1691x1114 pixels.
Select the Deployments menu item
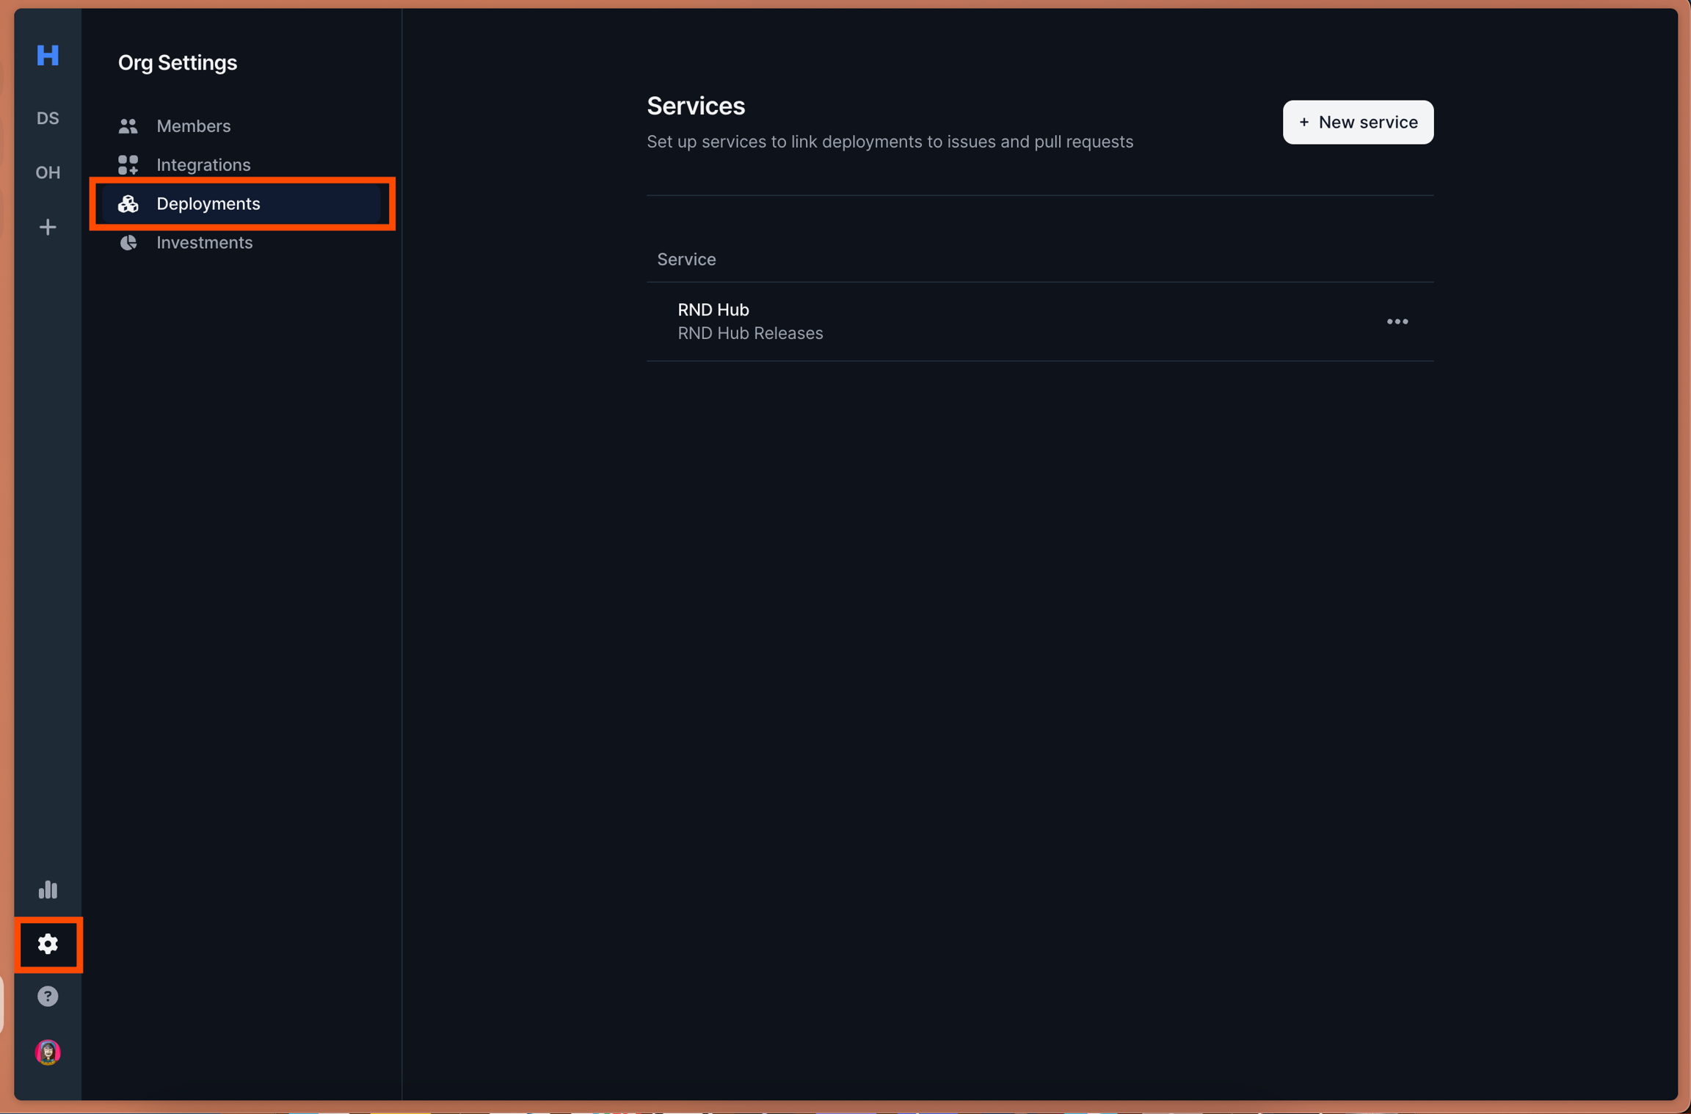208,204
